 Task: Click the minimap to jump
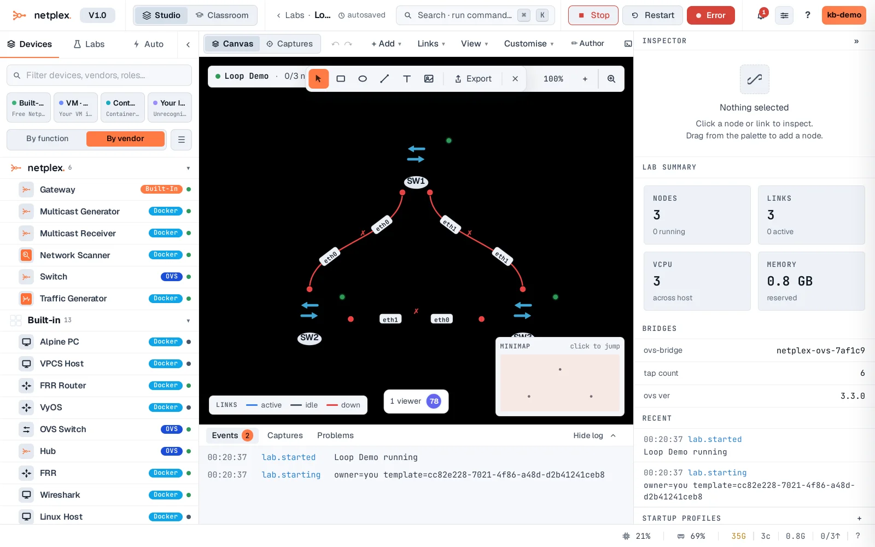coord(560,383)
